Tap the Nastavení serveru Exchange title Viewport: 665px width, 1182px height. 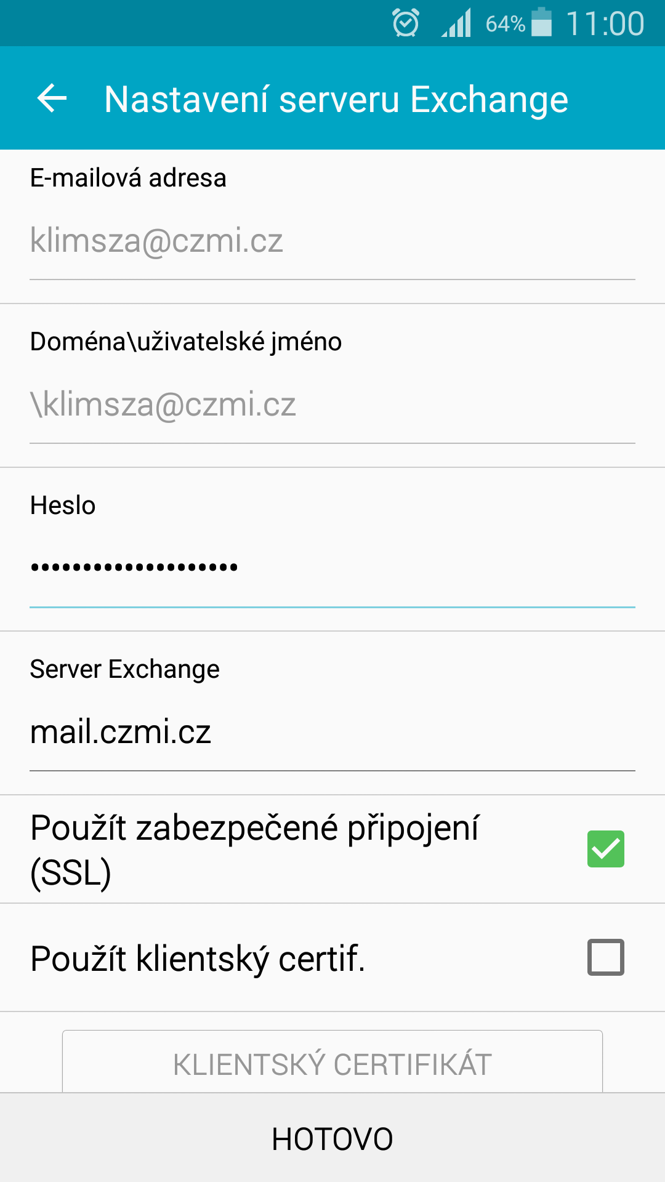336,100
